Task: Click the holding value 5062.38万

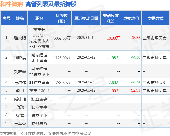Action: (x=62, y=38)
